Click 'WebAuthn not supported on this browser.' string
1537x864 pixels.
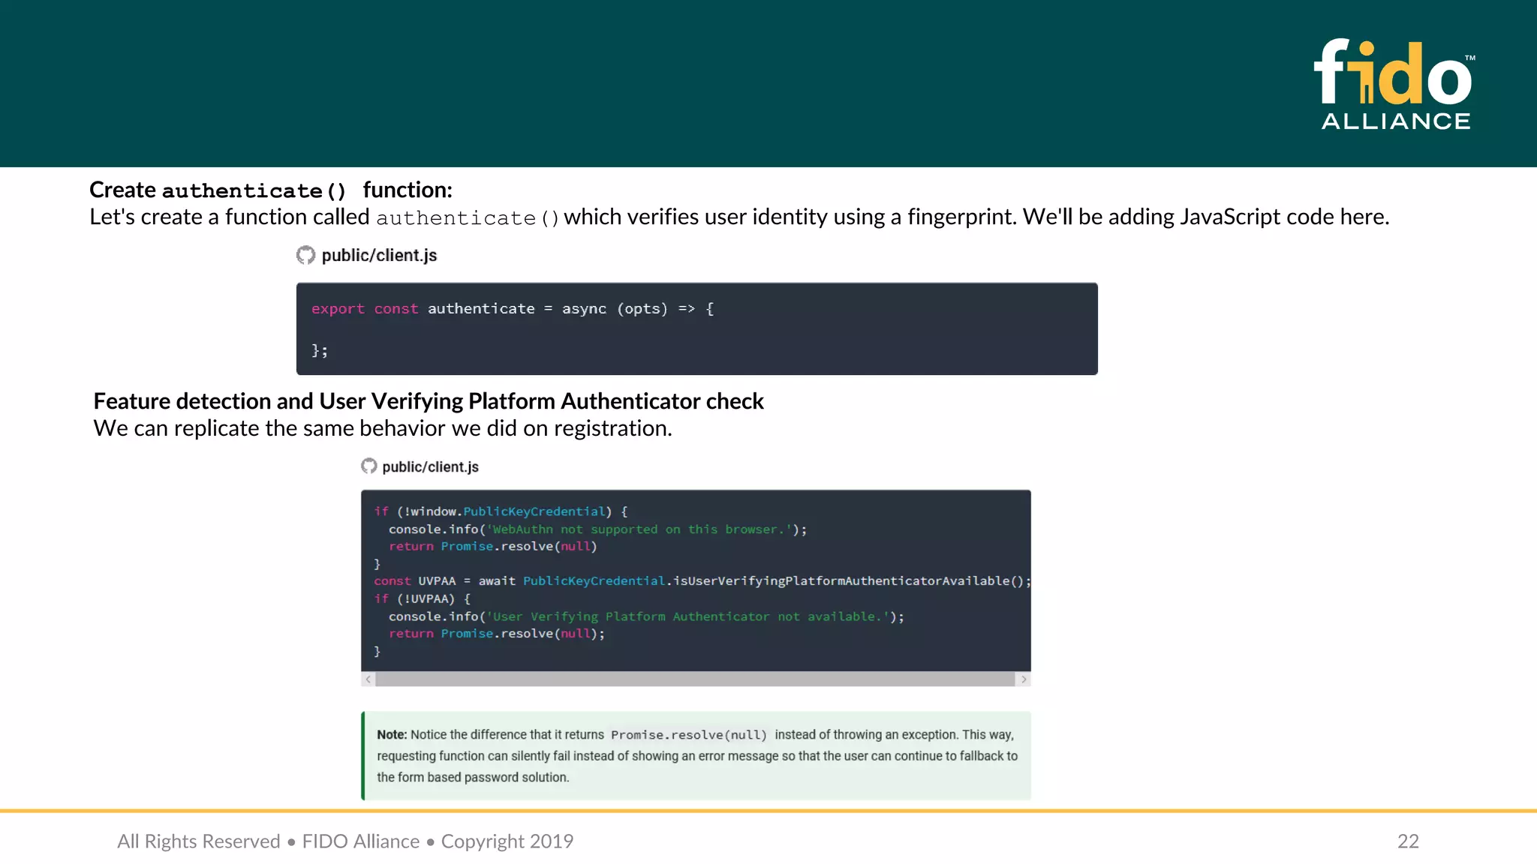coord(639,529)
